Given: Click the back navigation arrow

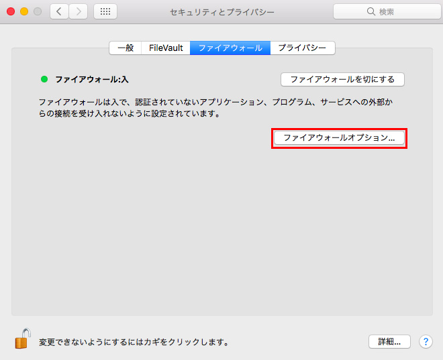Looking at the screenshot, I should tap(59, 11).
